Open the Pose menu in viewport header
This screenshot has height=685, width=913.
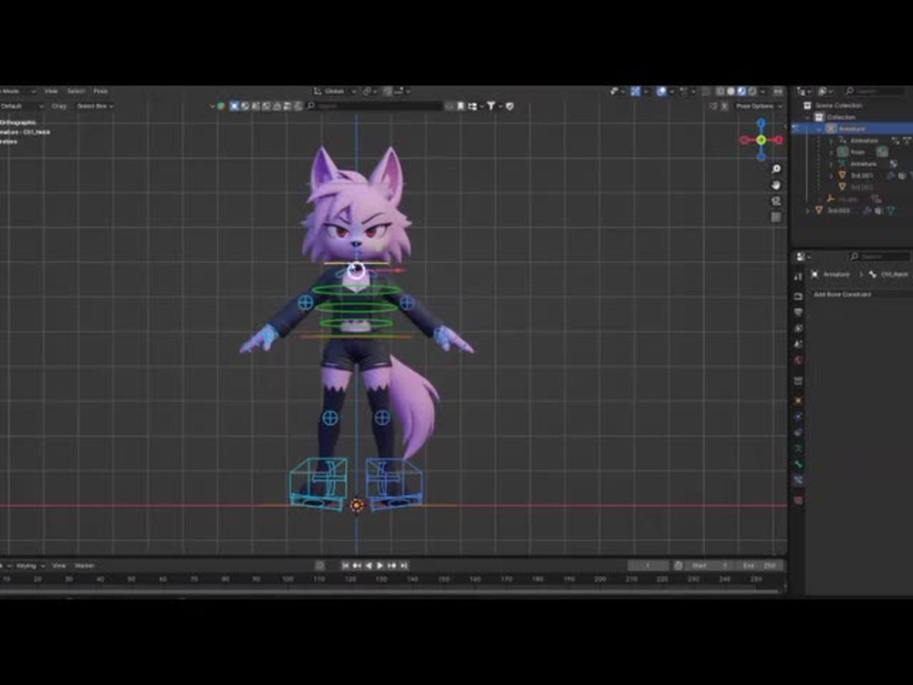(100, 91)
